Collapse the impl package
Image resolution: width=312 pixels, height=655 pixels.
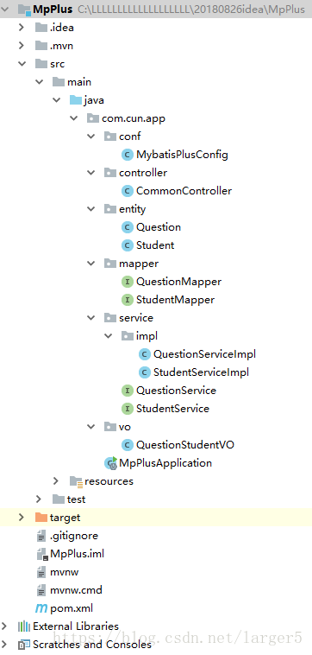pos(108,336)
